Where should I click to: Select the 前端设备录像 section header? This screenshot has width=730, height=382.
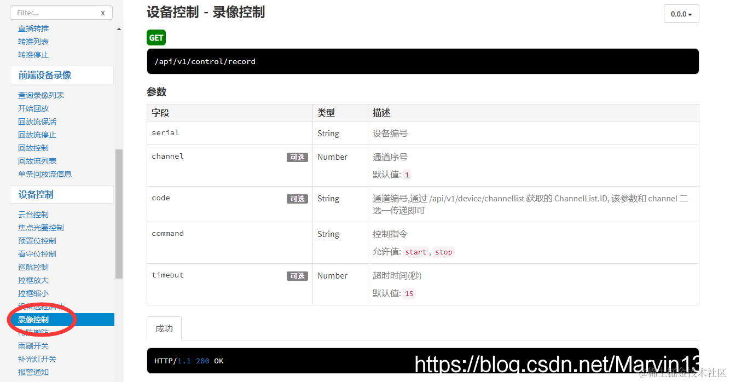click(x=61, y=75)
